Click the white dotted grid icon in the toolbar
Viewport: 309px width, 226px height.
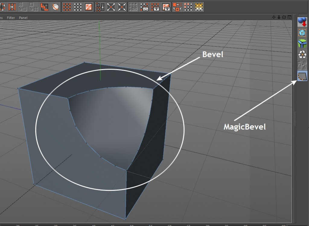click(77, 6)
